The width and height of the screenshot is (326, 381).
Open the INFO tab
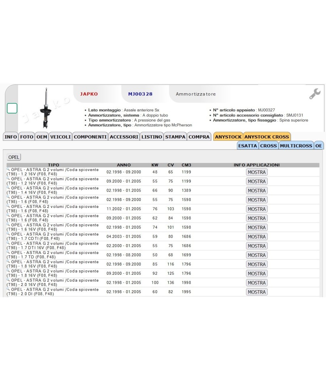coord(11,137)
